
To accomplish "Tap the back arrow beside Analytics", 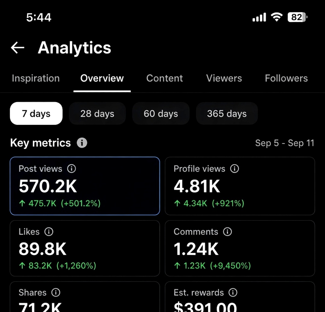I will click(x=17, y=48).
